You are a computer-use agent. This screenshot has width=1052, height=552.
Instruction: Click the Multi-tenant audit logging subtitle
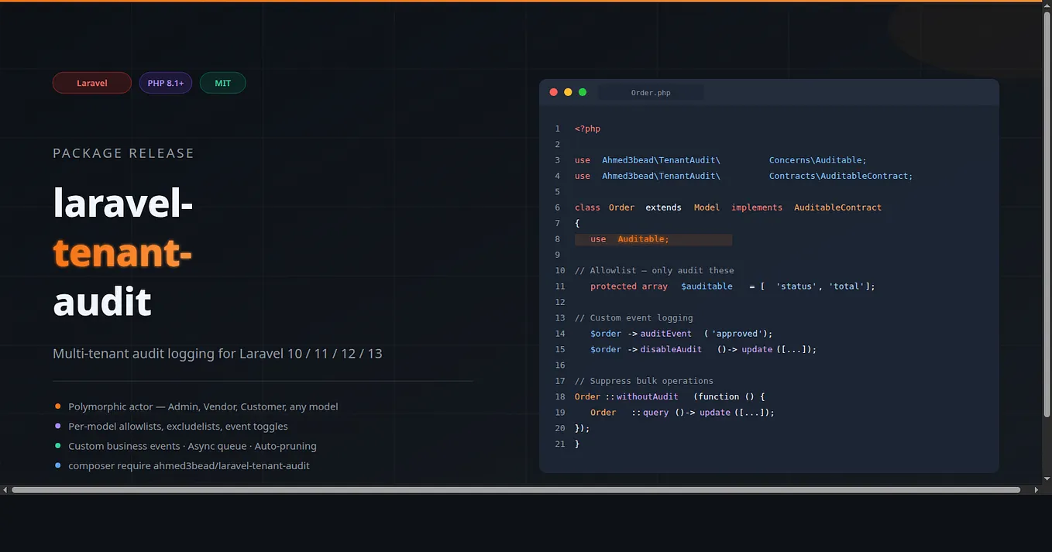218,354
